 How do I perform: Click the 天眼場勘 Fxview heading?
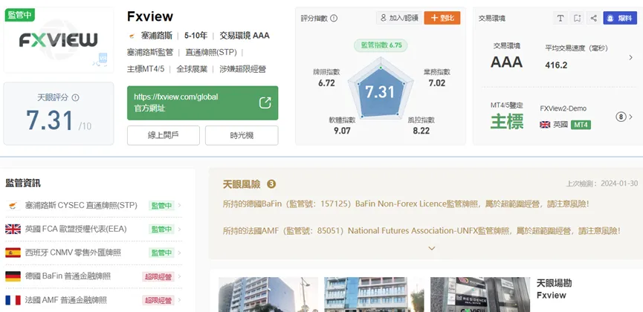pos(554,289)
